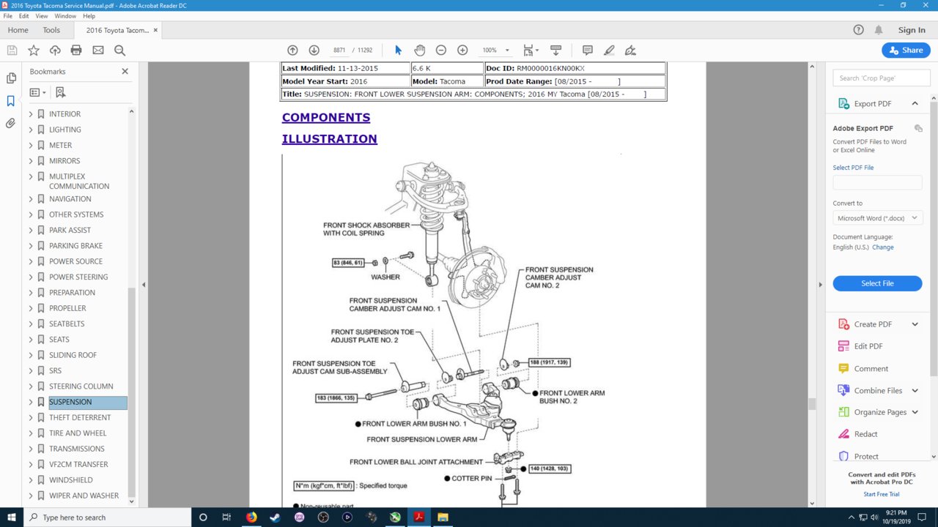The width and height of the screenshot is (938, 527).
Task: Open the sign document tool
Action: coord(630,51)
